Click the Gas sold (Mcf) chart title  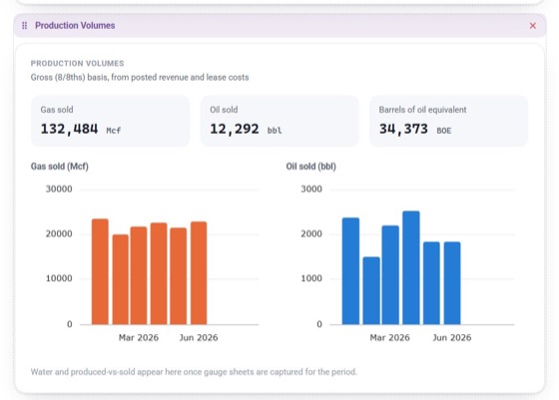(60, 167)
